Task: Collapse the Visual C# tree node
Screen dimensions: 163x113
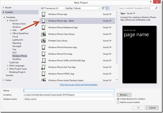Action: pos(7,20)
